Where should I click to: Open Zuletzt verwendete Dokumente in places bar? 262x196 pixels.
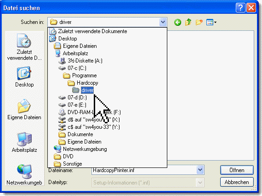(x=24, y=47)
